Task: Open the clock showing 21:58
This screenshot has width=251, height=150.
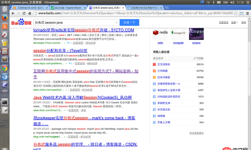Action: 240,2
